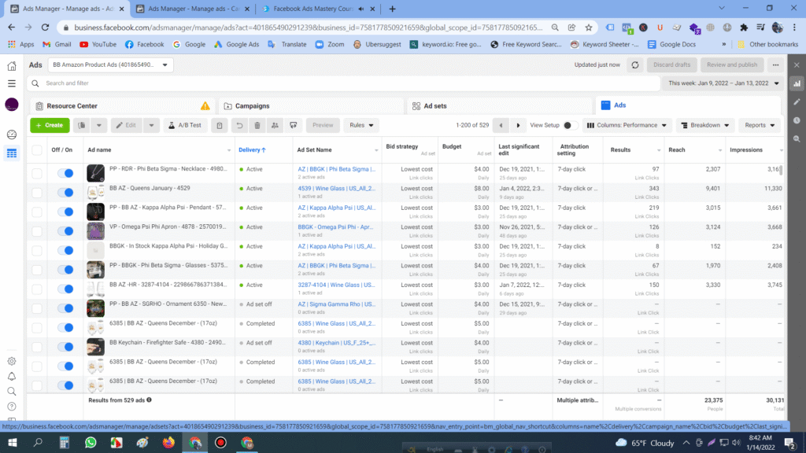The height and width of the screenshot is (453, 806).
Task: Click the sidebar search magnifier icon
Action: (12, 392)
